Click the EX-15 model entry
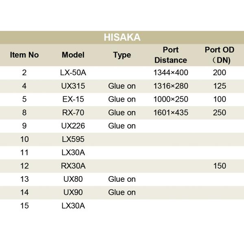 click(73, 99)
